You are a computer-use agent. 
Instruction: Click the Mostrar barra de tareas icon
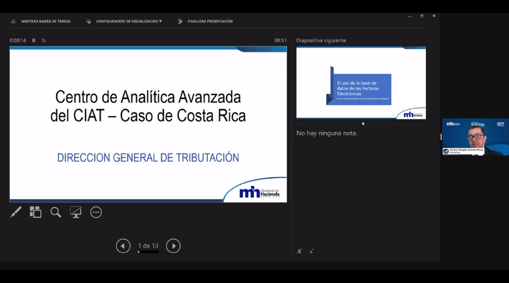(14, 22)
